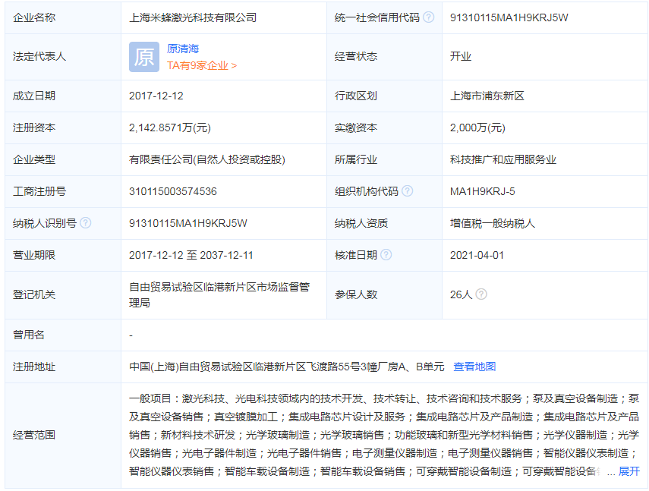Open 查看地图 link

tap(474, 367)
